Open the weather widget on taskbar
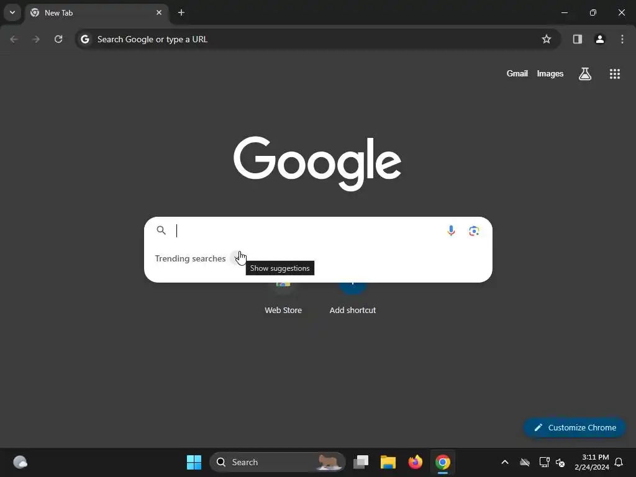The height and width of the screenshot is (477, 636). coord(20,462)
